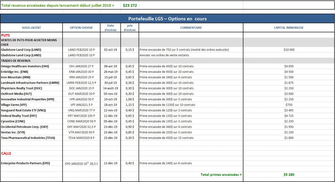Select the 14-août-19 date cell
The image size is (335, 182).
click(111, 88)
